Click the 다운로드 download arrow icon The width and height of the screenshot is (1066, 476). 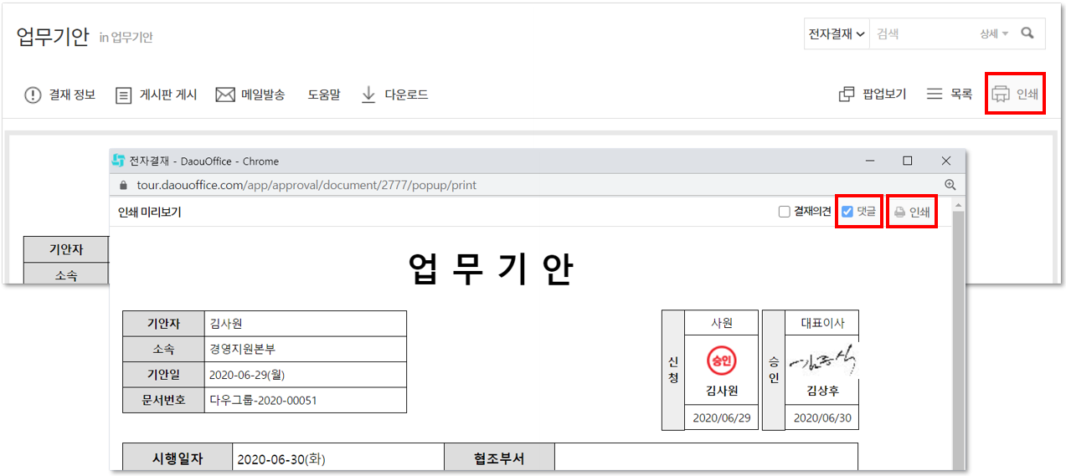(x=368, y=95)
